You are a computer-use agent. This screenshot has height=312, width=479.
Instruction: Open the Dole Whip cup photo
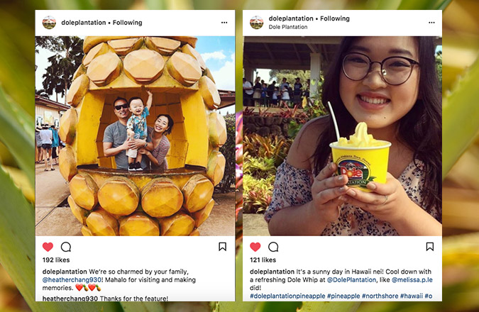(x=343, y=136)
